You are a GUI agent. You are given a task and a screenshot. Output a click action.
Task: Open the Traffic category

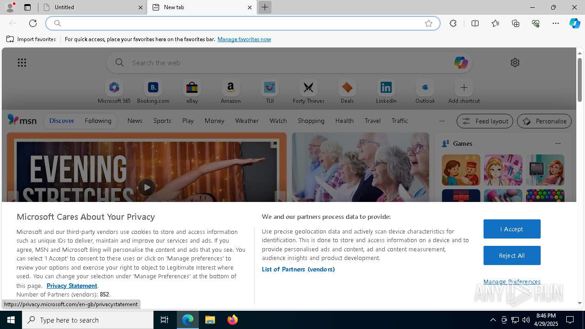click(399, 121)
